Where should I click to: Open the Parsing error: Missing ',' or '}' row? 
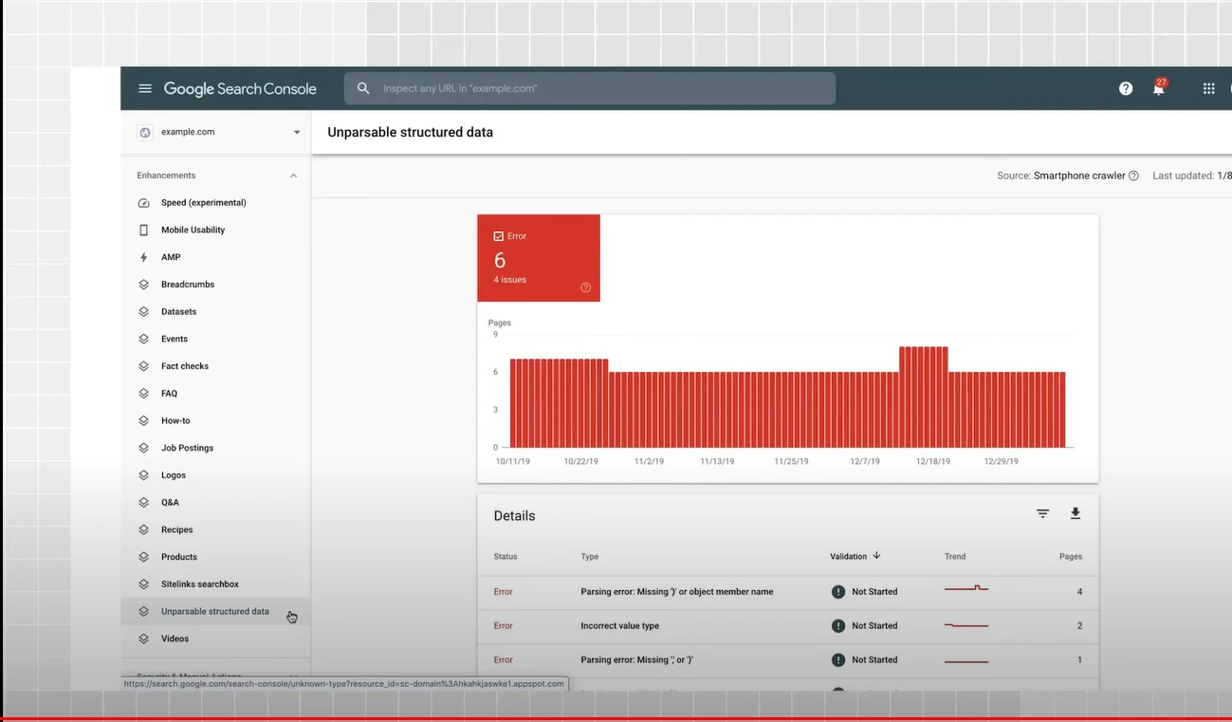788,659
